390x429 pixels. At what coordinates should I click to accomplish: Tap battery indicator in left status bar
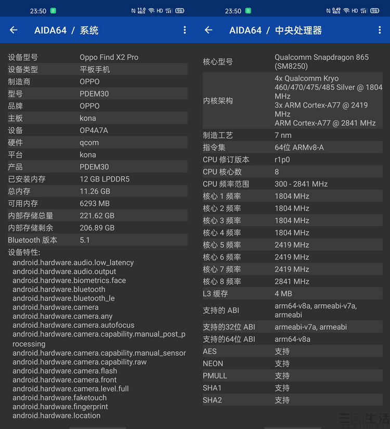[x=179, y=11]
